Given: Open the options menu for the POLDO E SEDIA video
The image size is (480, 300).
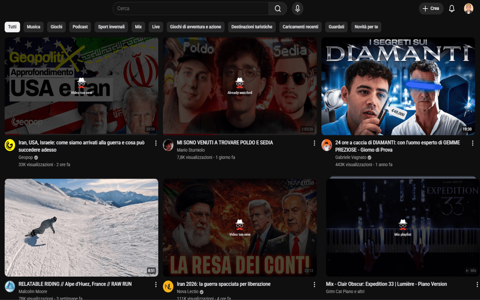Looking at the screenshot, I should pyautogui.click(x=314, y=143).
